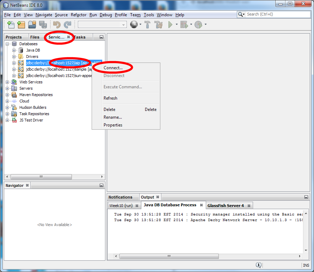Image resolution: width=314 pixels, height=272 pixels.
Task: Create a new file with New File icon
Action: pyautogui.click(x=11, y=24)
